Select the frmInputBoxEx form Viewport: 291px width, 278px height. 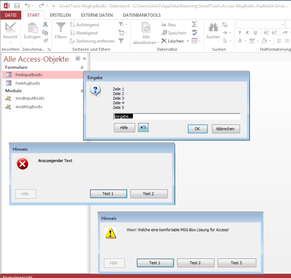(43, 75)
